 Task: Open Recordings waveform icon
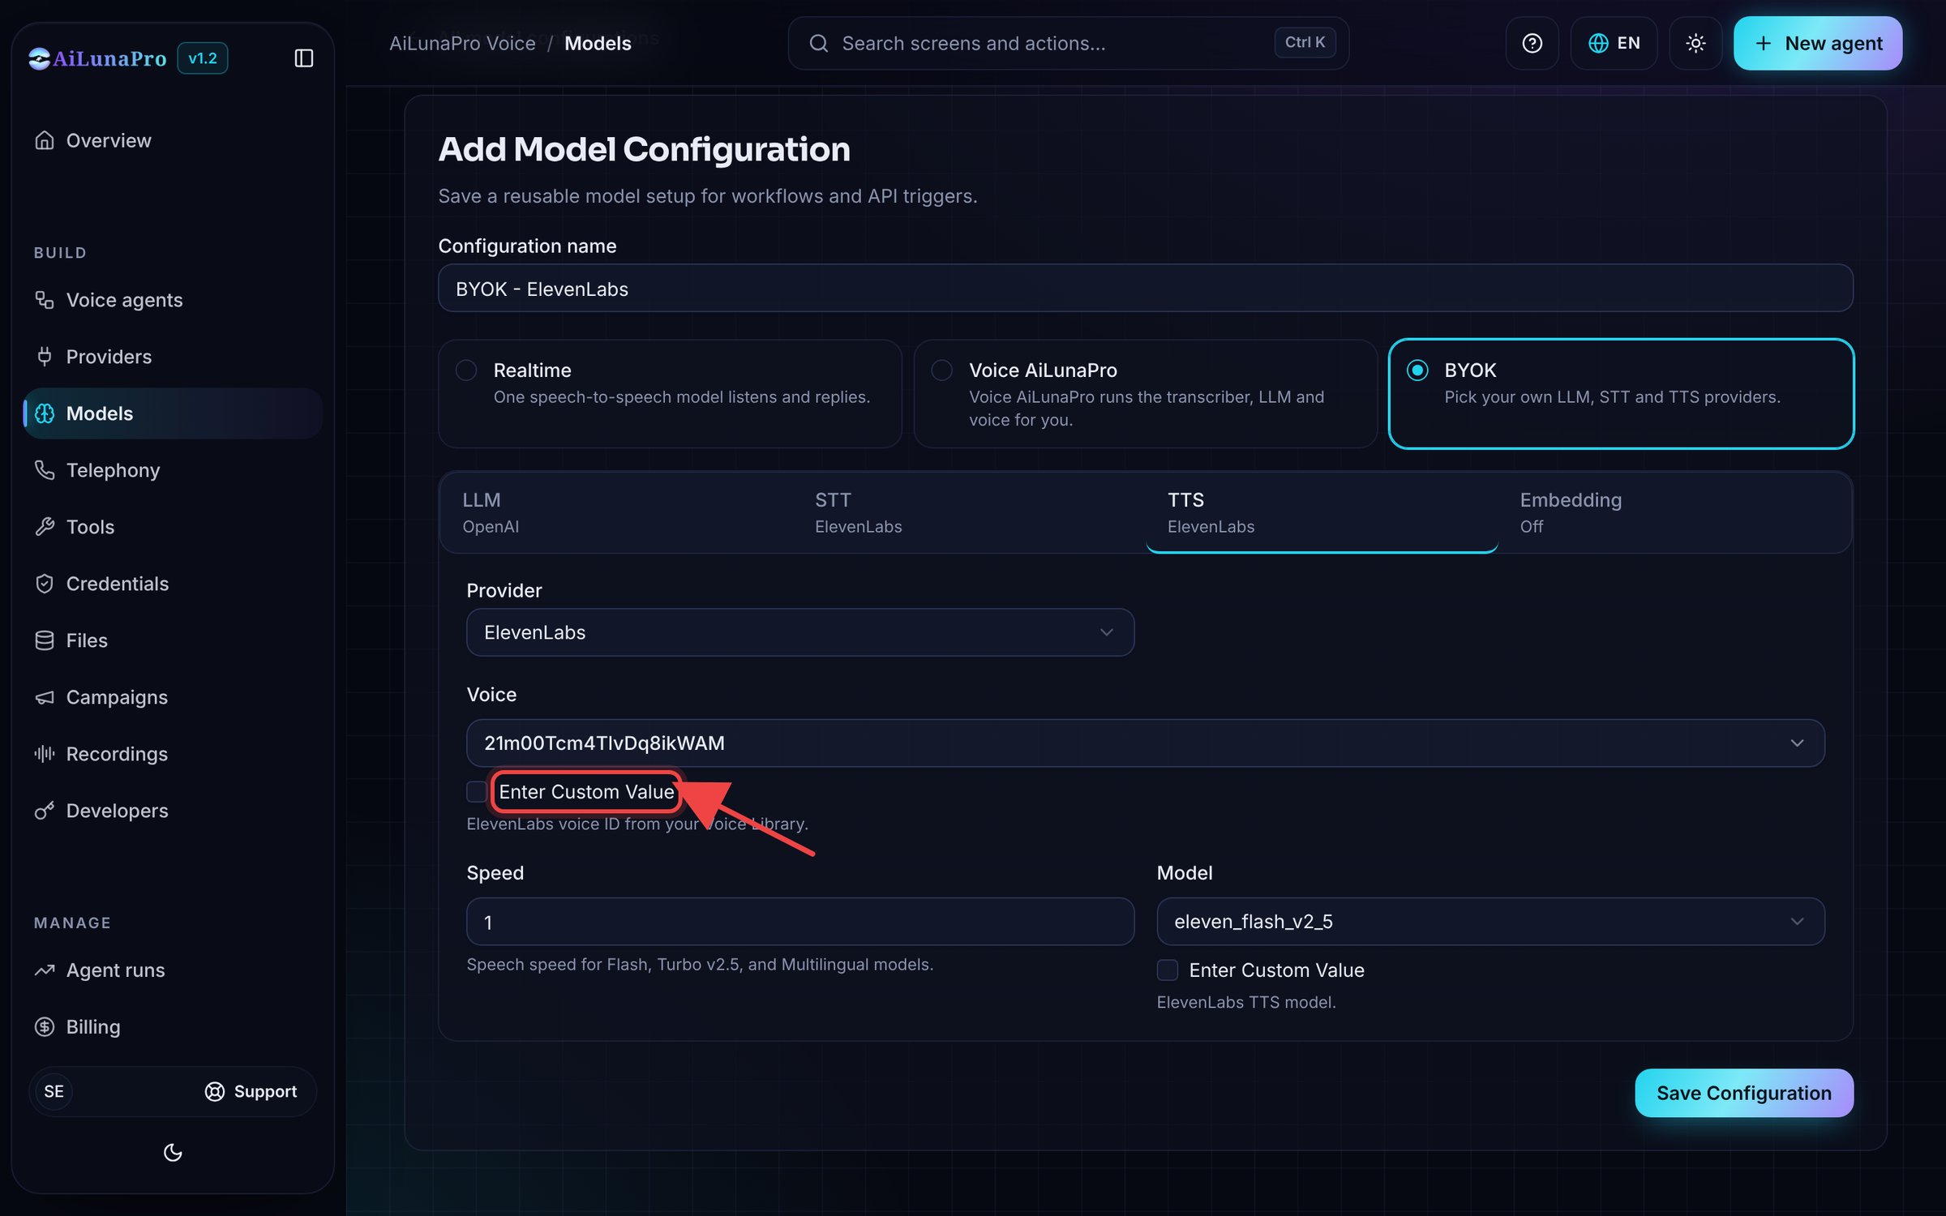(45, 754)
